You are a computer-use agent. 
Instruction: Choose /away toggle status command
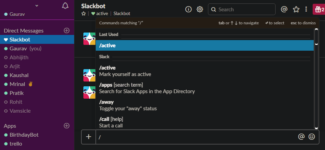point(205,105)
